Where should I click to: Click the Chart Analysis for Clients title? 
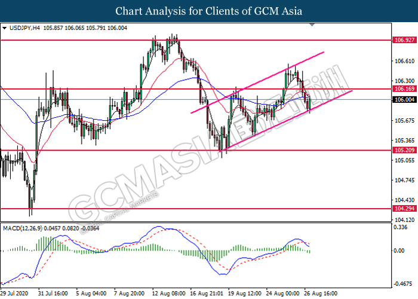coord(209,11)
